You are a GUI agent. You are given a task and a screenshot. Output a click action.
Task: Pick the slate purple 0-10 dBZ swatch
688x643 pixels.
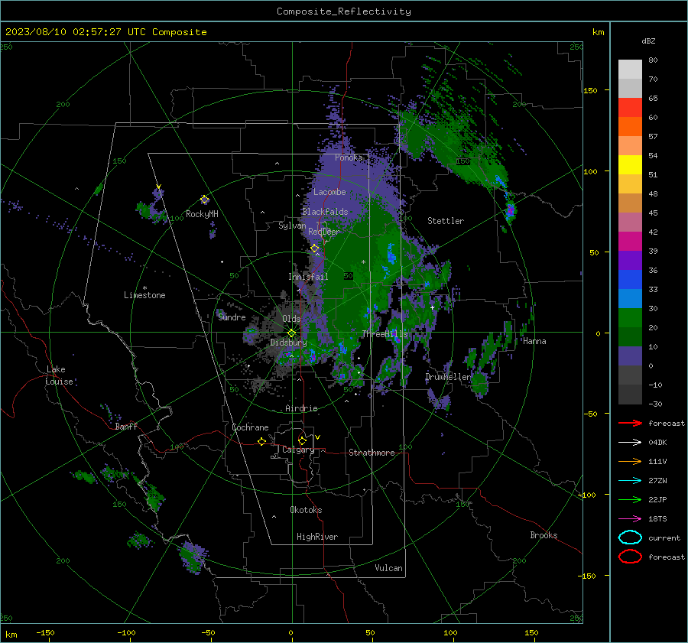[x=630, y=356]
